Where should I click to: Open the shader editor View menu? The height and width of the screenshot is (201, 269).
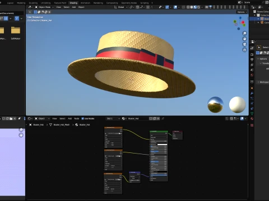click(54, 118)
